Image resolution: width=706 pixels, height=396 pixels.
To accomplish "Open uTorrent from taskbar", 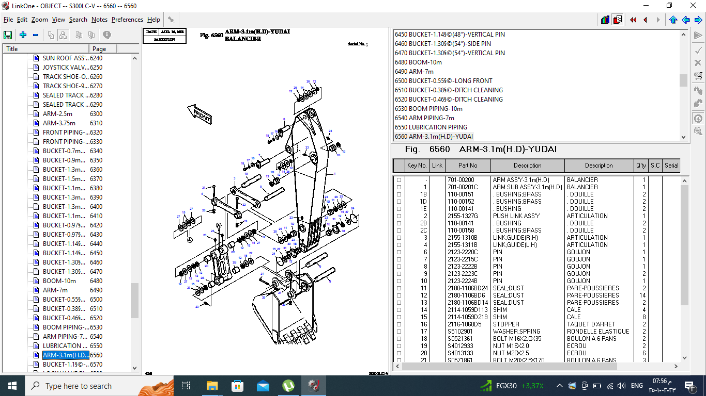I will click(x=288, y=386).
